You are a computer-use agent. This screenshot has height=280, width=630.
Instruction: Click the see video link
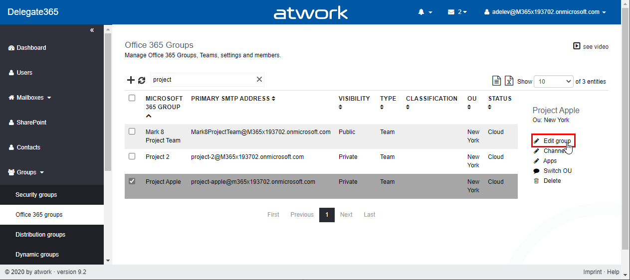tap(591, 46)
